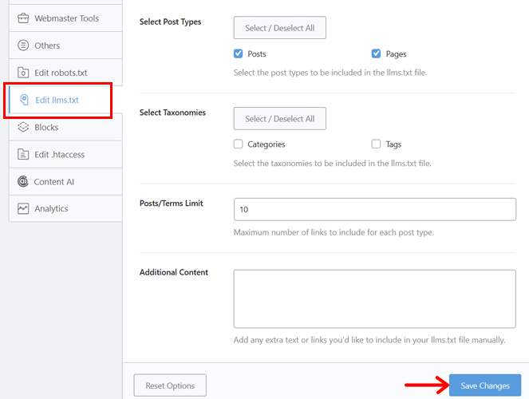Click the Select Taxonomies label
Screen dimensions: 529x399
[172, 113]
